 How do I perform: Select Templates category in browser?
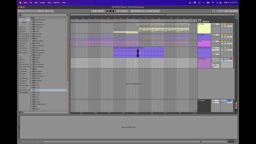point(24,53)
